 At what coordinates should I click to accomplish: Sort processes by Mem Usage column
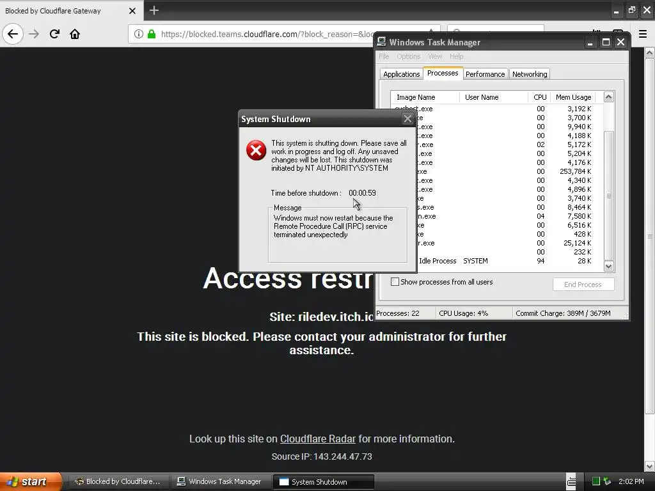573,97
